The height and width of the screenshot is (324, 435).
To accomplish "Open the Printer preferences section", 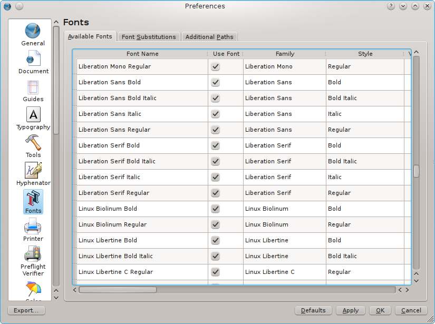I will pyautogui.click(x=33, y=230).
